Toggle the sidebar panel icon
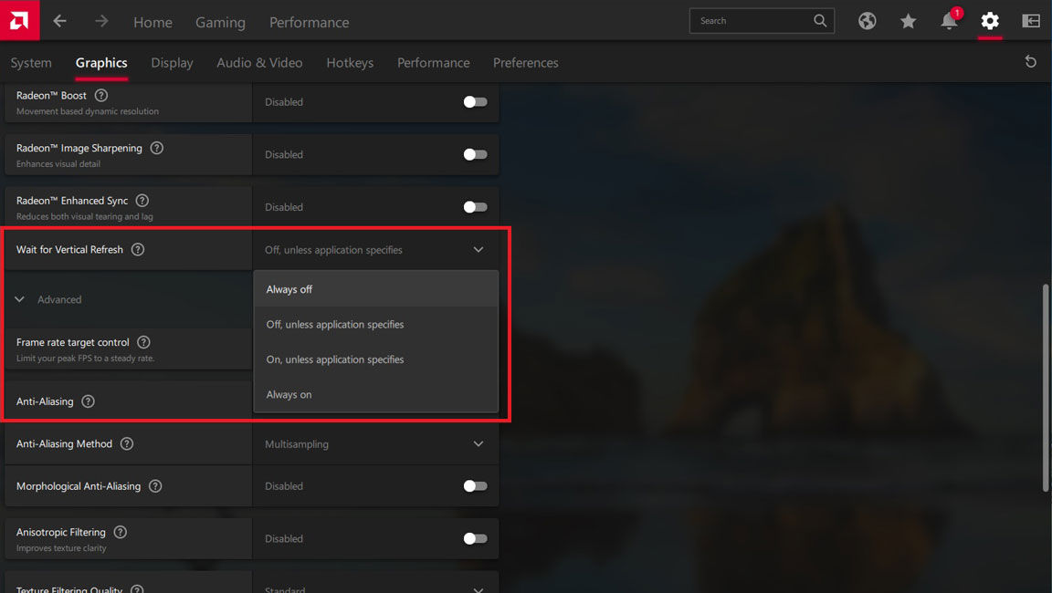This screenshot has width=1052, height=593. (x=1031, y=21)
